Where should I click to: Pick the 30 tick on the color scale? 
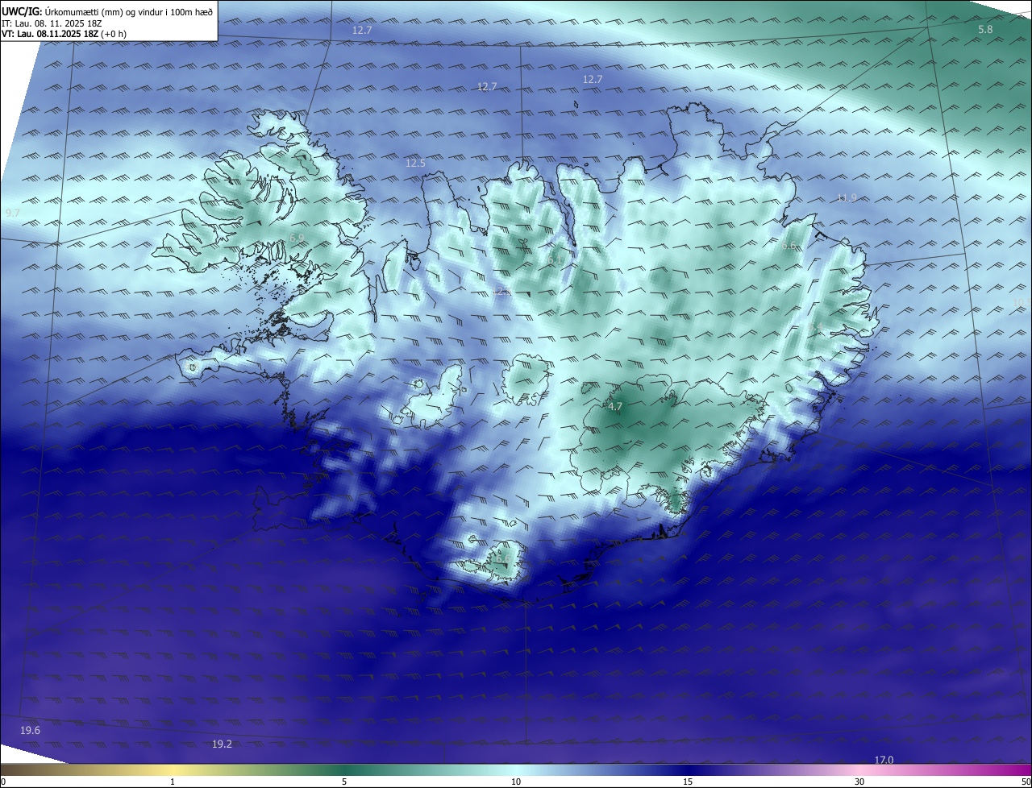[x=859, y=782]
